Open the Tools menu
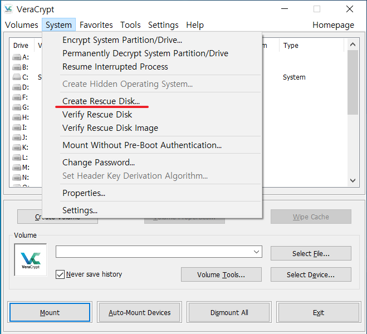 pos(130,25)
